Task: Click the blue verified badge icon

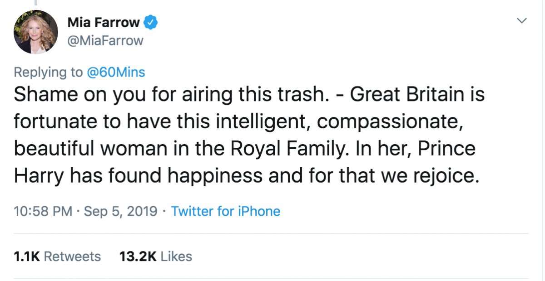Action: (x=151, y=21)
